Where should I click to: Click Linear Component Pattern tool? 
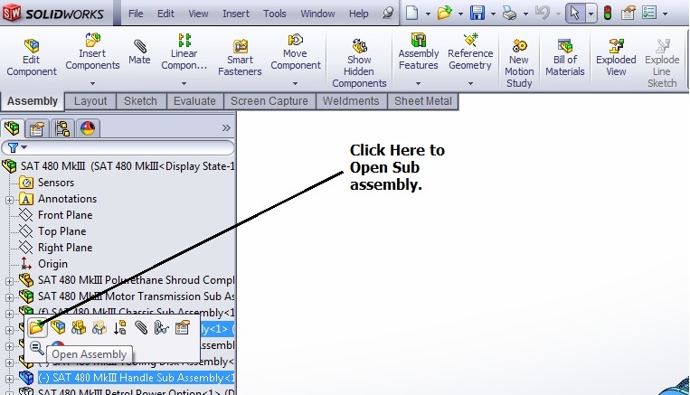[x=184, y=52]
